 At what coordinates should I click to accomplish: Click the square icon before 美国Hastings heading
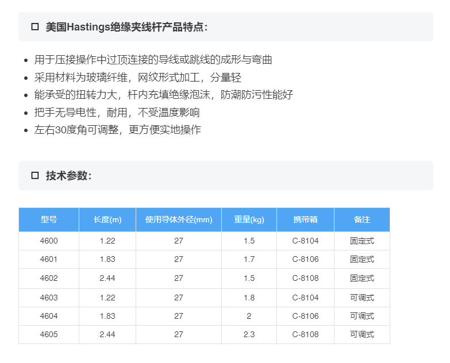point(35,27)
